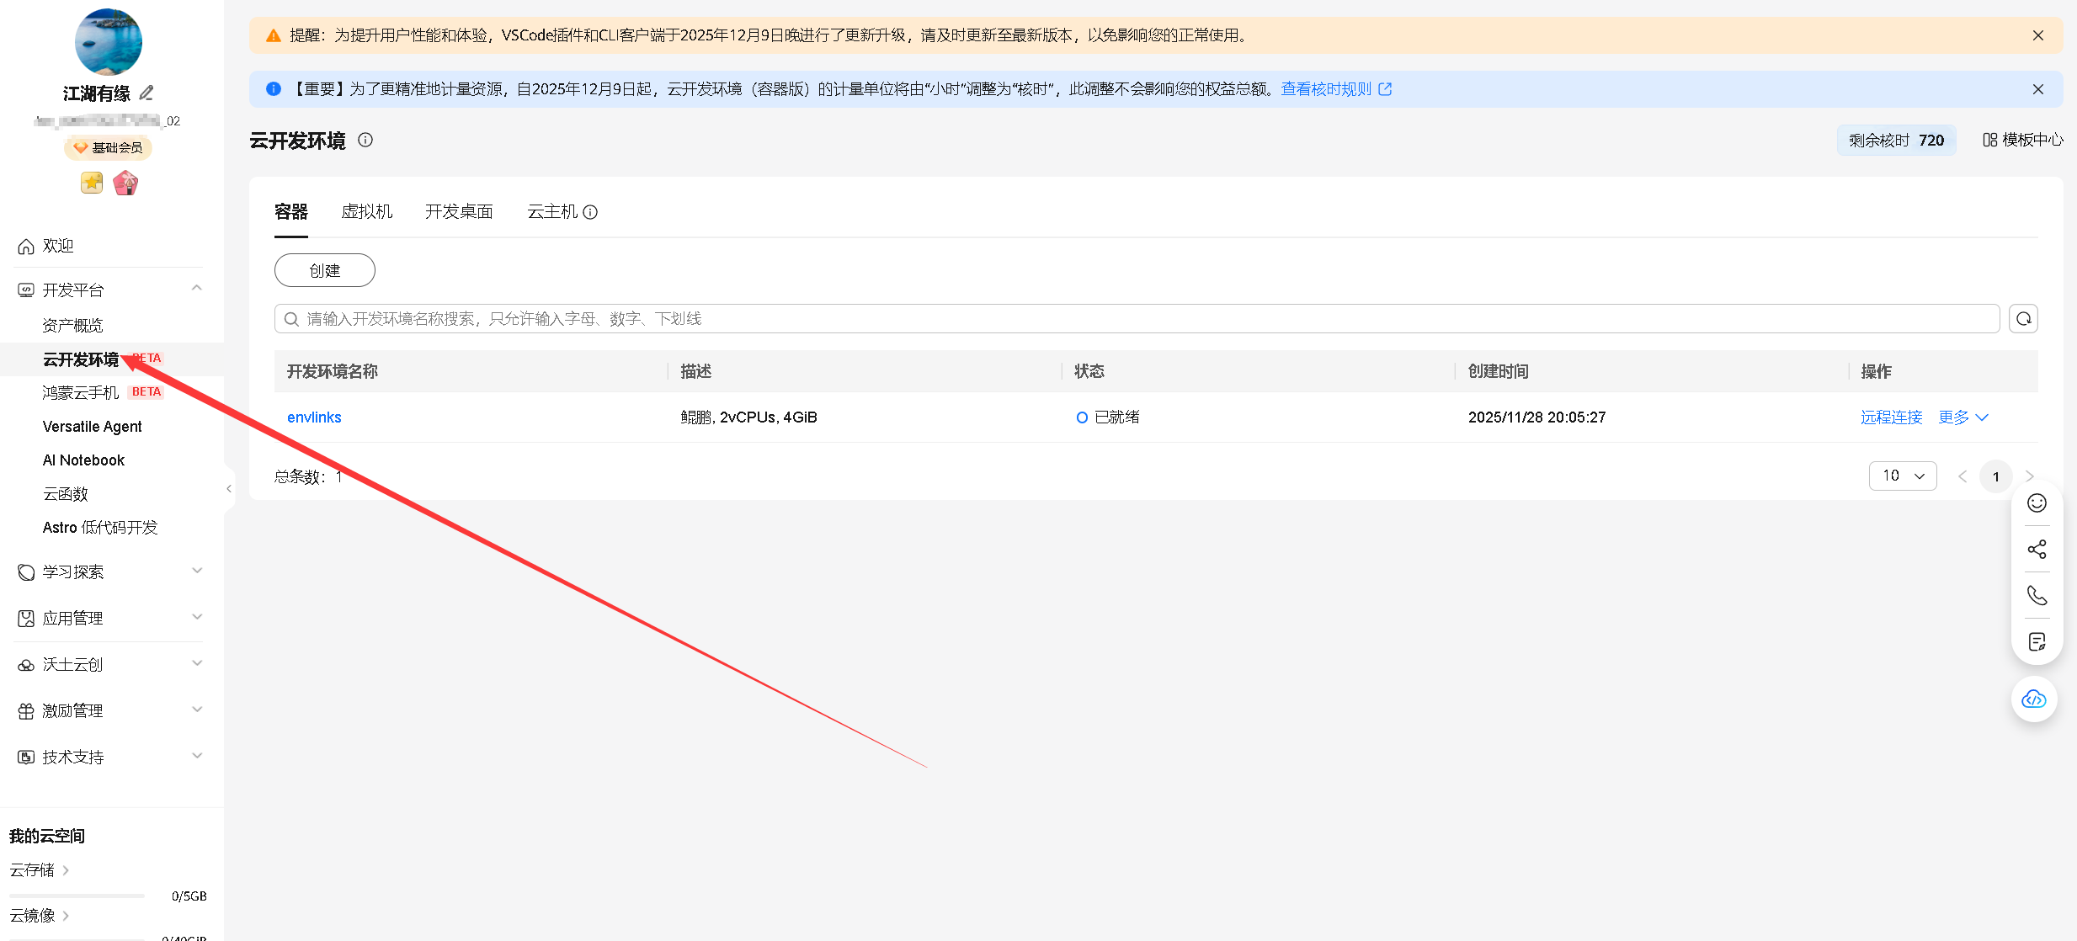The width and height of the screenshot is (2077, 941).
Task: Click the refresh icon next to search box
Action: (x=2023, y=319)
